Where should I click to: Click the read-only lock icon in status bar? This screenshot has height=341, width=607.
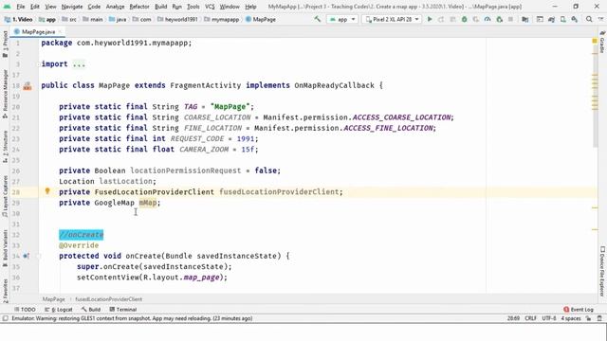[588, 318]
